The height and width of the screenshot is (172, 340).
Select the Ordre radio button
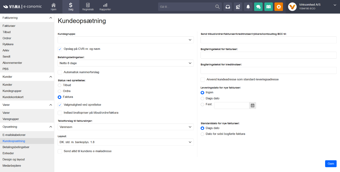(59, 91)
